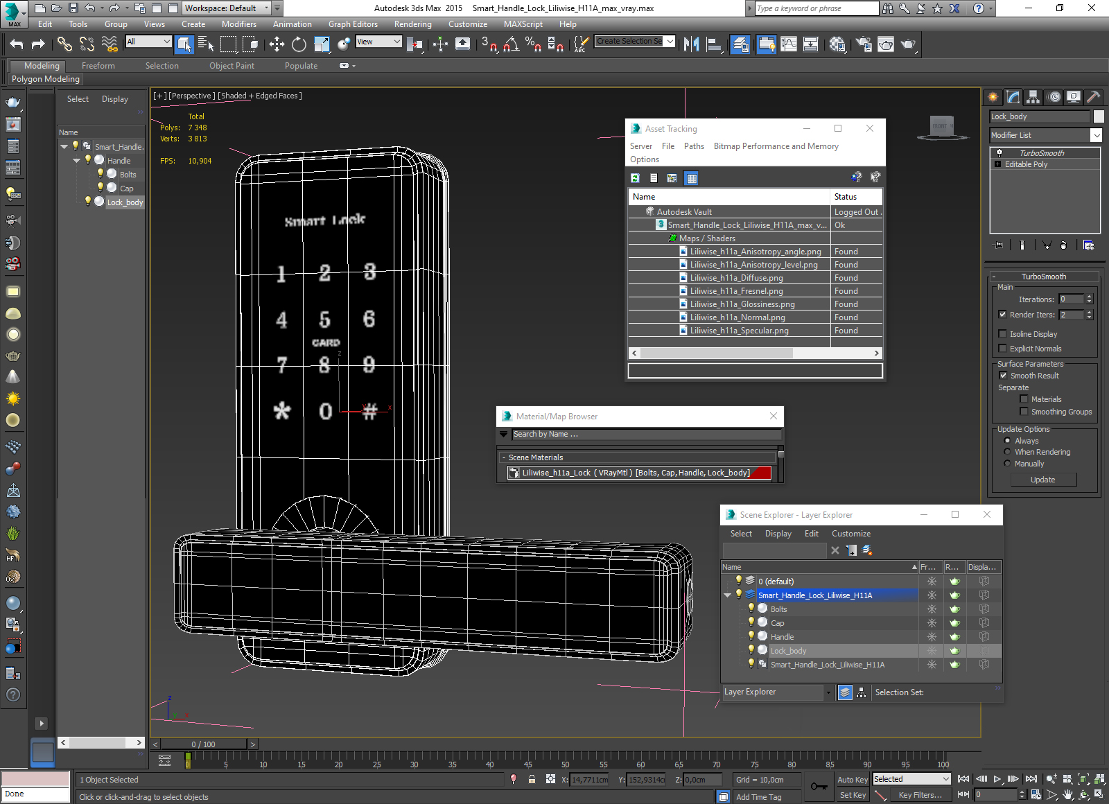Open the Create Selection Set dropdown
Image resolution: width=1109 pixels, height=804 pixels.
point(670,42)
